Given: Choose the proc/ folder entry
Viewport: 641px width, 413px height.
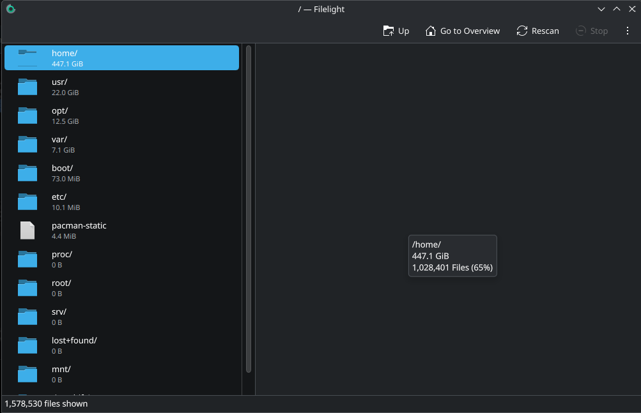Looking at the screenshot, I should click(x=121, y=259).
